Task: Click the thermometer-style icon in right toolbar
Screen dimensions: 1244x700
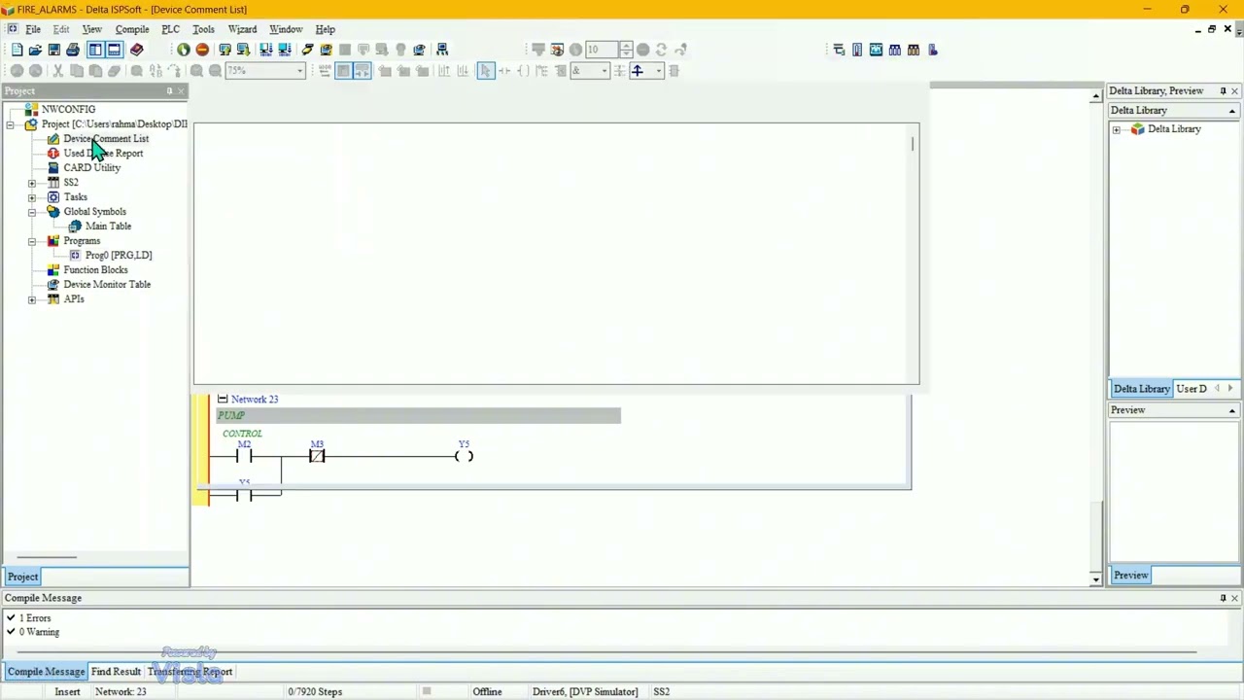Action: pyautogui.click(x=857, y=50)
